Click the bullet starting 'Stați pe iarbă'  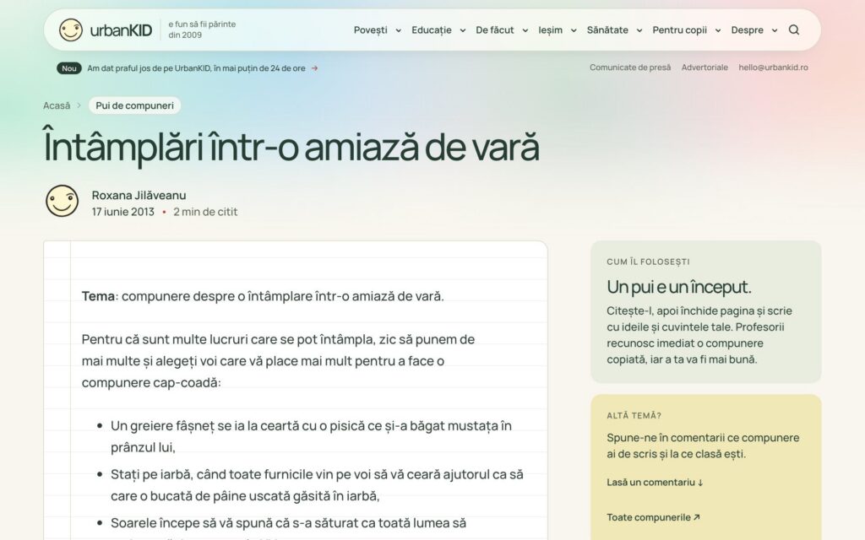[x=317, y=485]
